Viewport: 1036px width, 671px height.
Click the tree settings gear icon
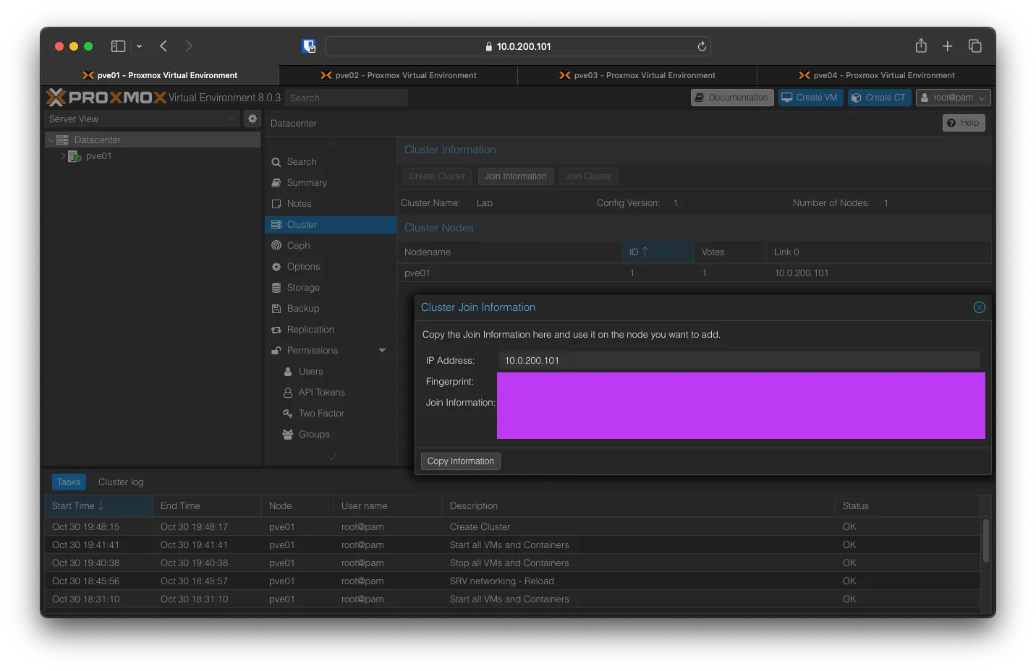coord(252,119)
